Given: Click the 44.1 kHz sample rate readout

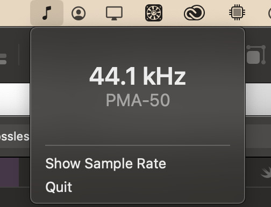Looking at the screenshot, I should (138, 76).
